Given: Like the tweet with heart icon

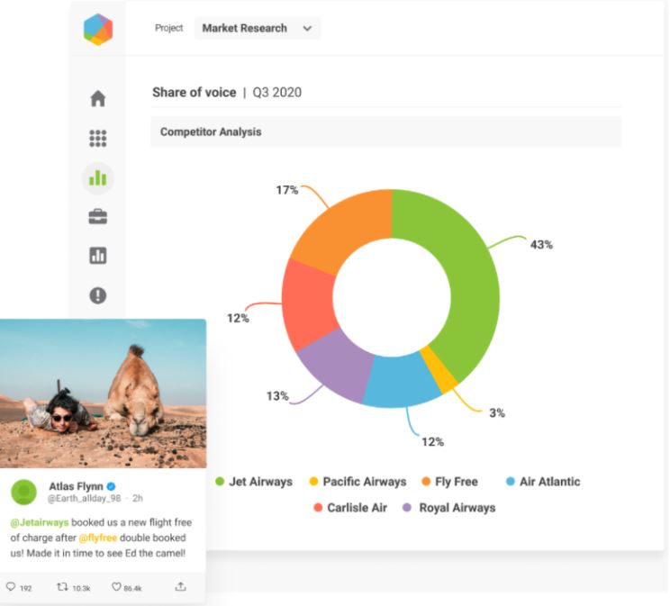Looking at the screenshot, I should click(116, 587).
